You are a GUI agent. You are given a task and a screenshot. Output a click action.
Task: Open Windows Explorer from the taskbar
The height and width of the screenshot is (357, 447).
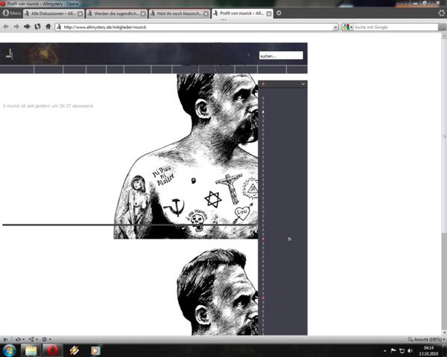point(31,350)
